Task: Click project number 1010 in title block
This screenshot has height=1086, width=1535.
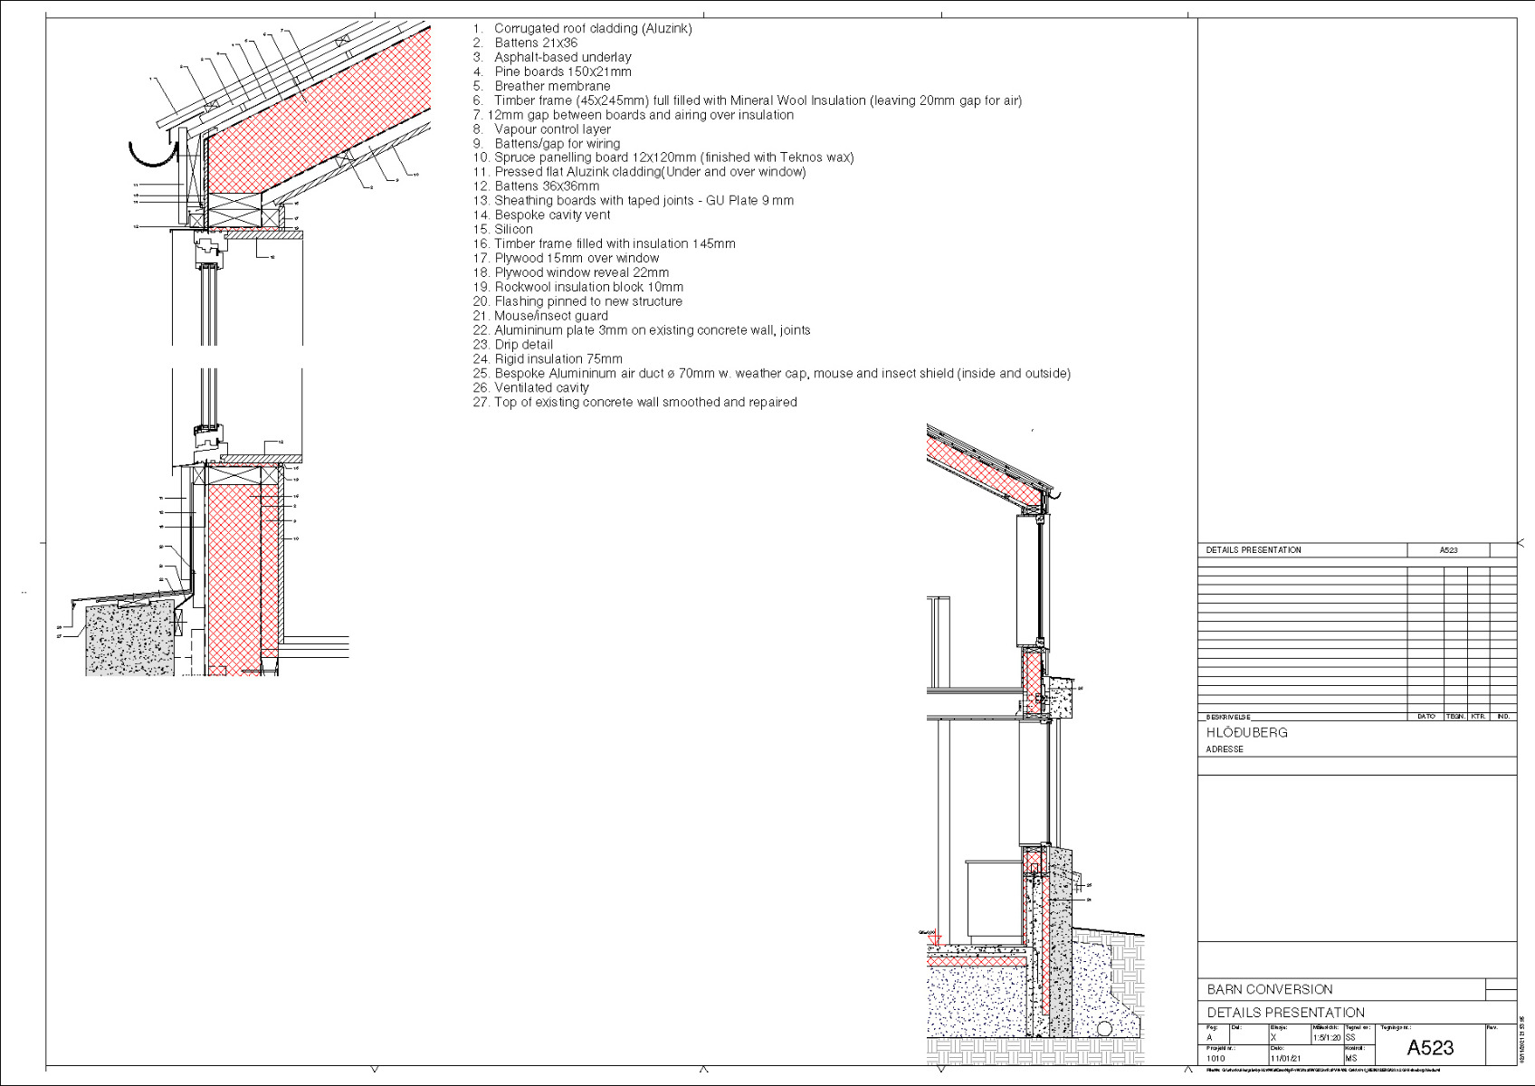Action: pyautogui.click(x=1216, y=1058)
